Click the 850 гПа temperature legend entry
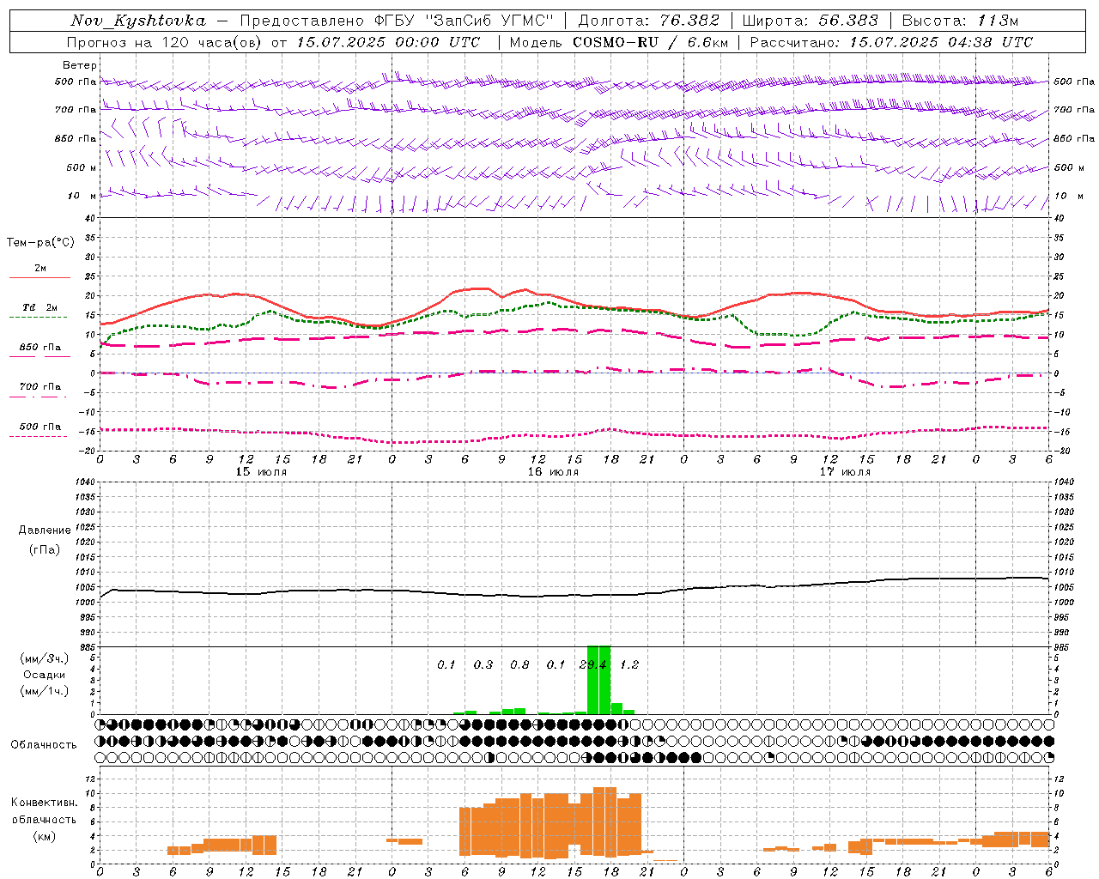 pos(40,348)
